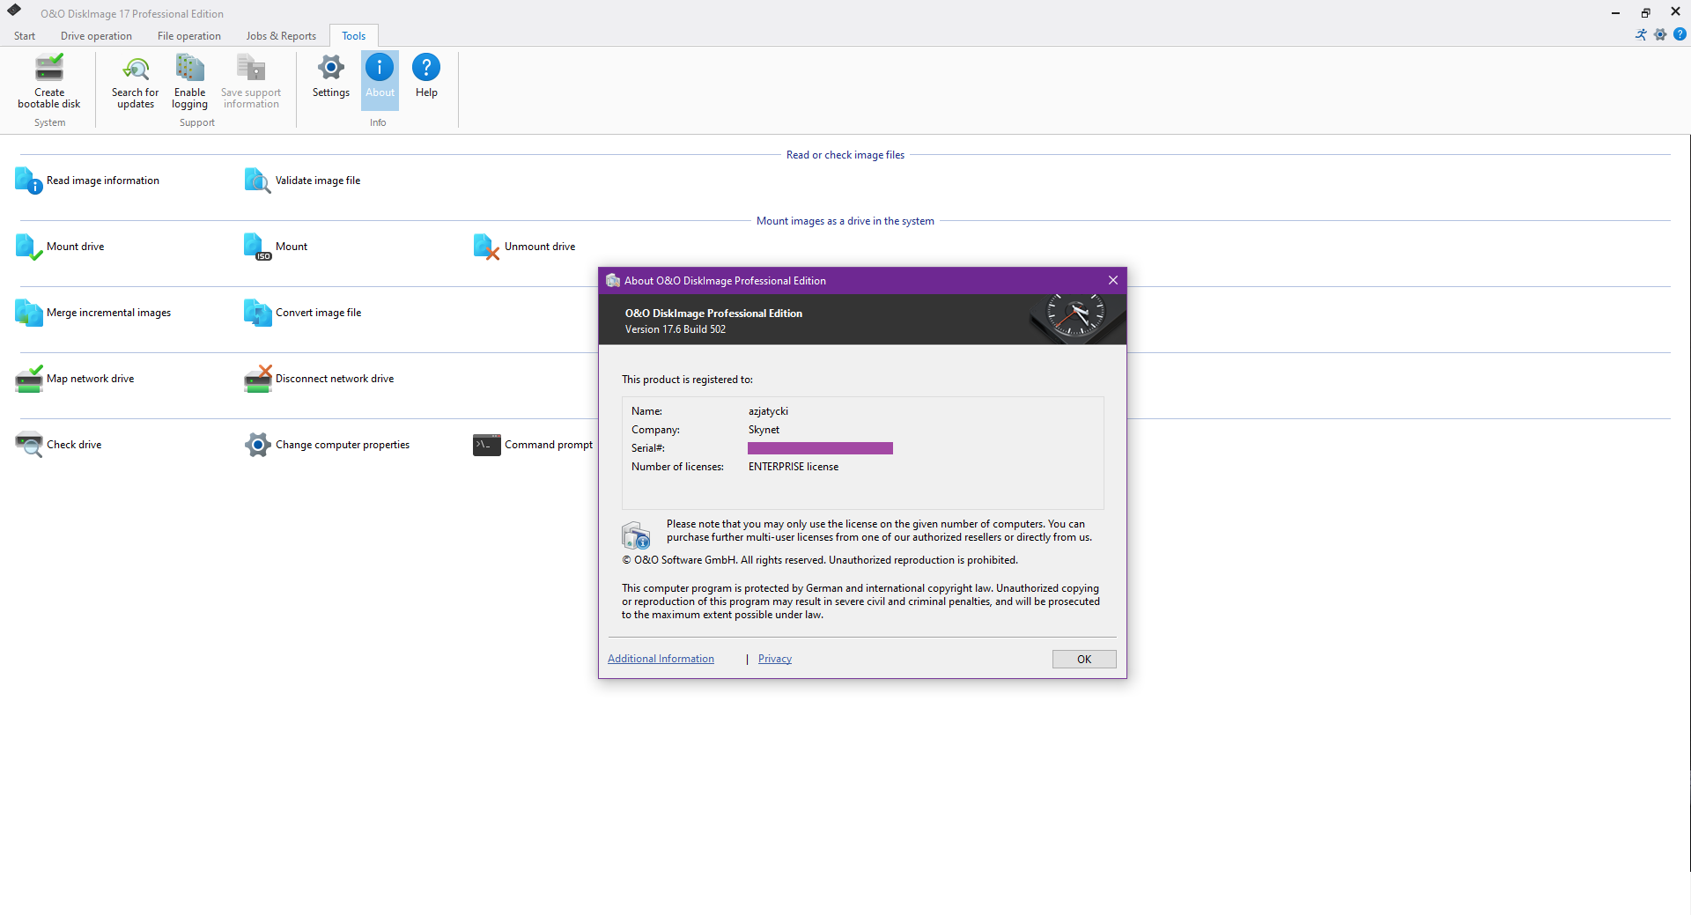Start Check drive tool
Viewport: 1691px width, 915px height.
tap(58, 445)
